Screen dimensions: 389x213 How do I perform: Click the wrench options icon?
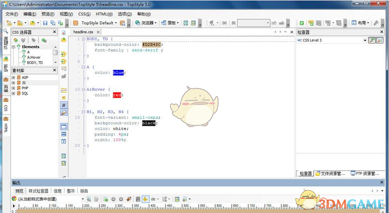[376, 23]
